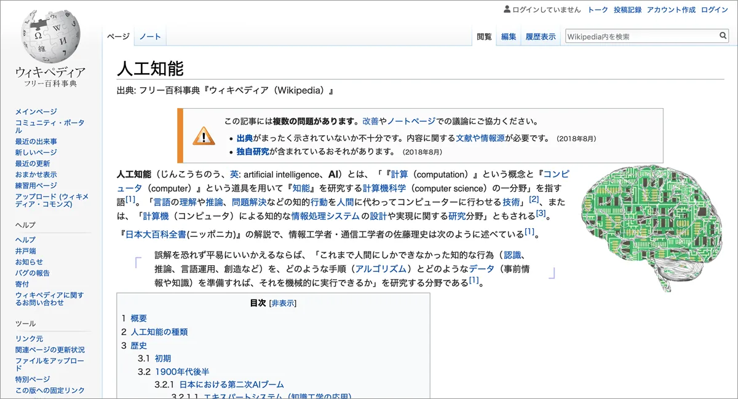
Task: Open the 情報処理システム link
Action: 326,215
